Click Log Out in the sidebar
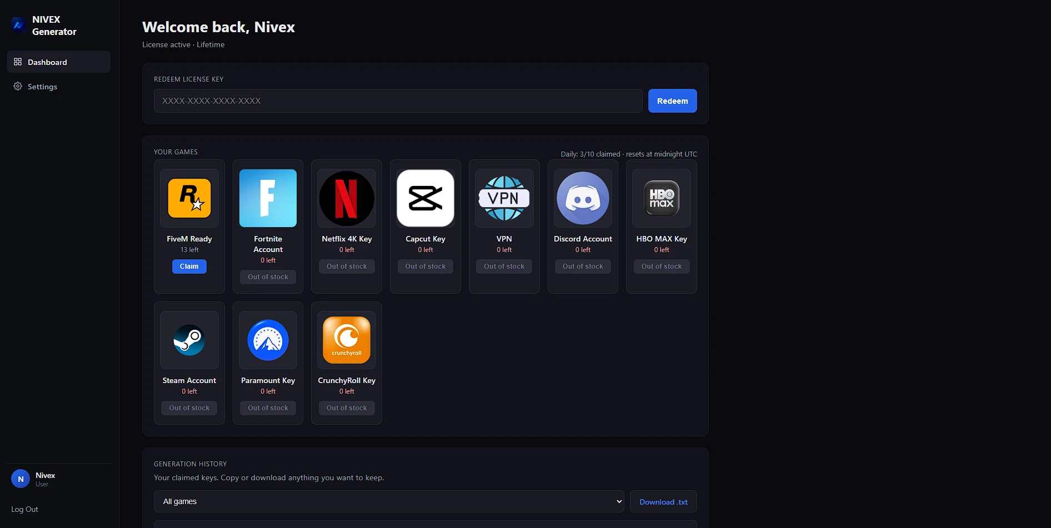1051x528 pixels. pos(24,509)
